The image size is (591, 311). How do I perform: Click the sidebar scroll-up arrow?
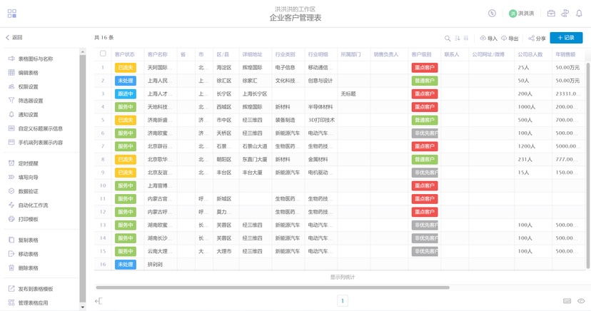point(83,51)
